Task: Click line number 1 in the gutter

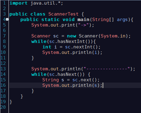Action: pyautogui.click(x=4, y=3)
